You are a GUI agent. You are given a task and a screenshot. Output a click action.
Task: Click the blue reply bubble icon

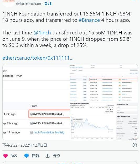click(27, 156)
